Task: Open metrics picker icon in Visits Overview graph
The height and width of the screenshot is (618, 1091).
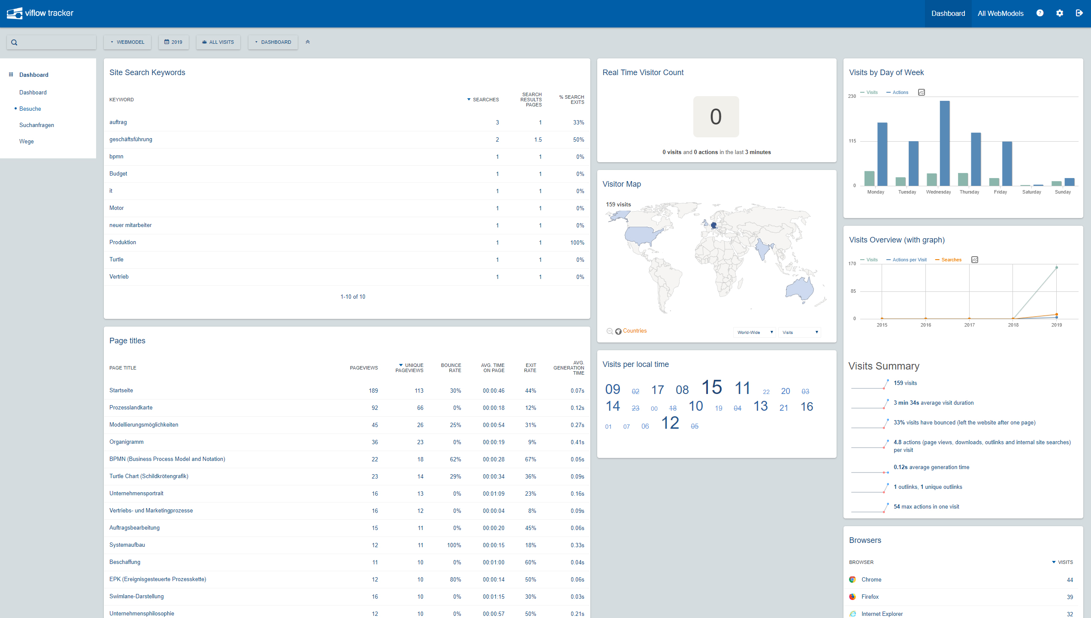Action: [x=975, y=260]
